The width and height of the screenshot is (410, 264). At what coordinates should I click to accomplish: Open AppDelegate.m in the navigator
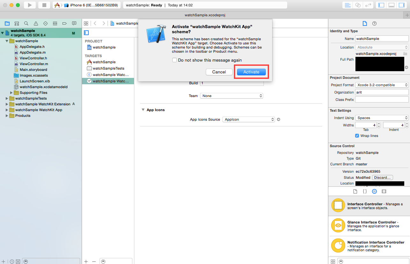(x=32, y=52)
